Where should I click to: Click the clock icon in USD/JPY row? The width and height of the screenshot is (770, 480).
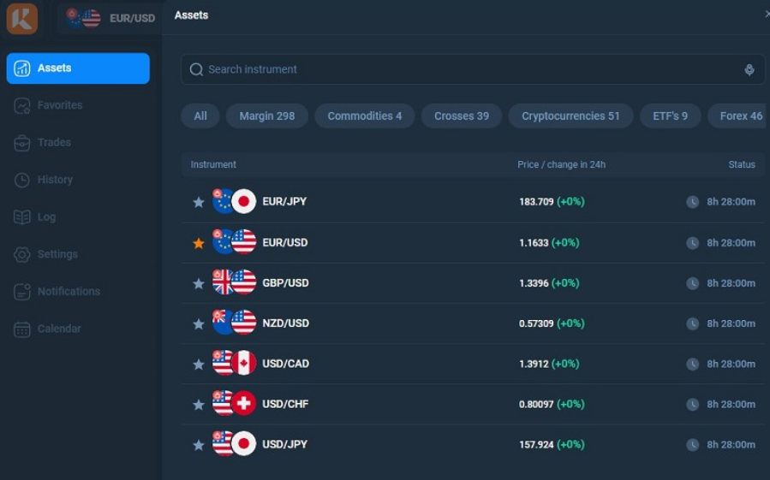(x=692, y=445)
